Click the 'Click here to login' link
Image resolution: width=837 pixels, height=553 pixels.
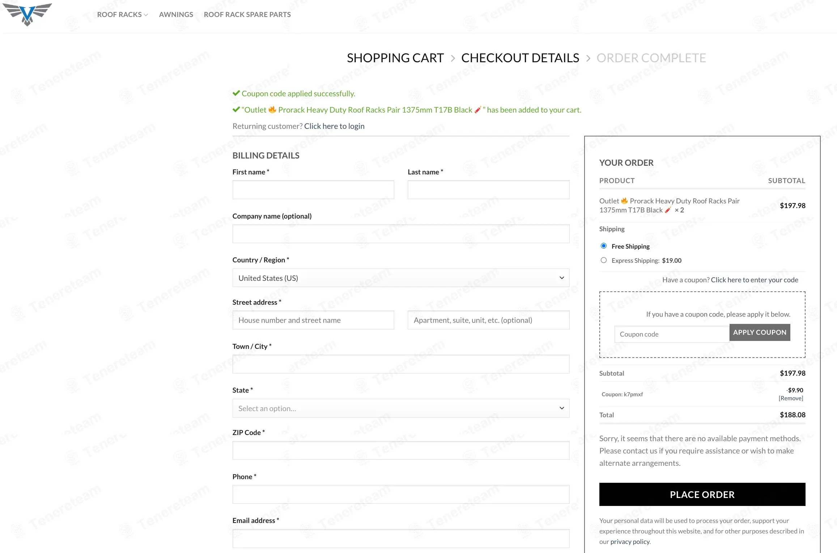pos(334,126)
